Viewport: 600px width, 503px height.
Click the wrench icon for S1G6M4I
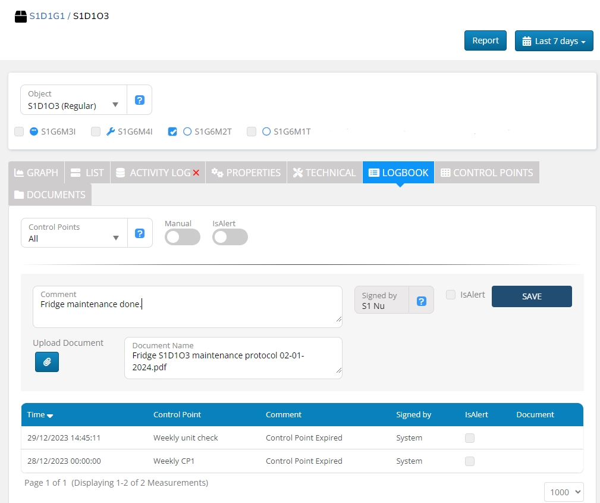click(x=111, y=132)
